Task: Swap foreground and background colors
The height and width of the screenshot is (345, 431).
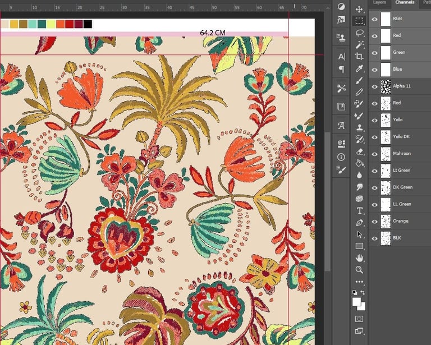Action: tap(363, 293)
